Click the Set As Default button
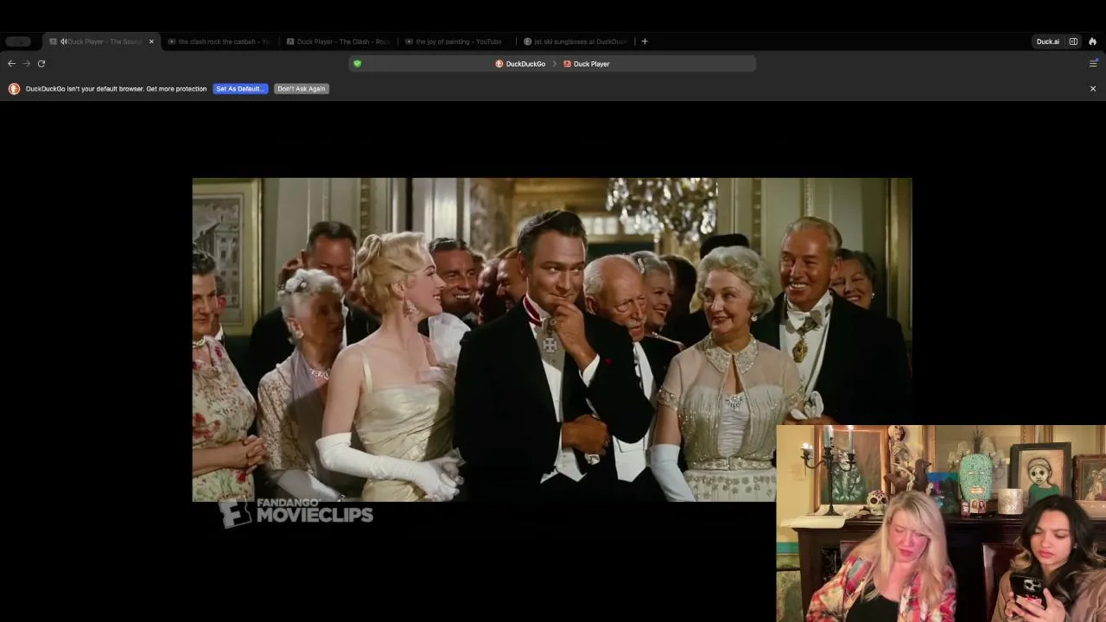The width and height of the screenshot is (1106, 622). [x=240, y=89]
